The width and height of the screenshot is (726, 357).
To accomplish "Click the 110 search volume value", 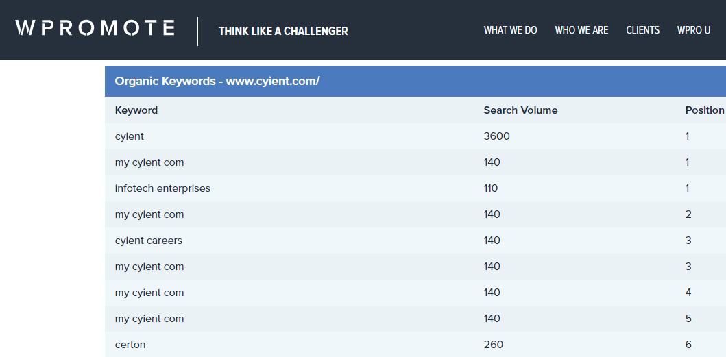I will tap(491, 188).
